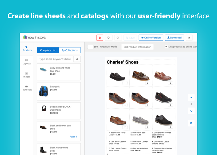Image resolution: width=217 pixels, height=155 pixels.
Task: Click the search magnifier icon
Action: [x=77, y=59]
